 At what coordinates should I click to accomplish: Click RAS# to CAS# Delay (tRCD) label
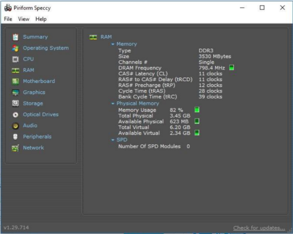point(155,79)
